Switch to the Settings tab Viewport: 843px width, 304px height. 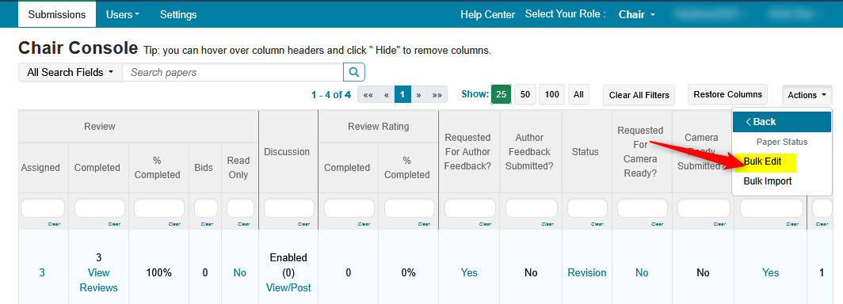(x=178, y=14)
